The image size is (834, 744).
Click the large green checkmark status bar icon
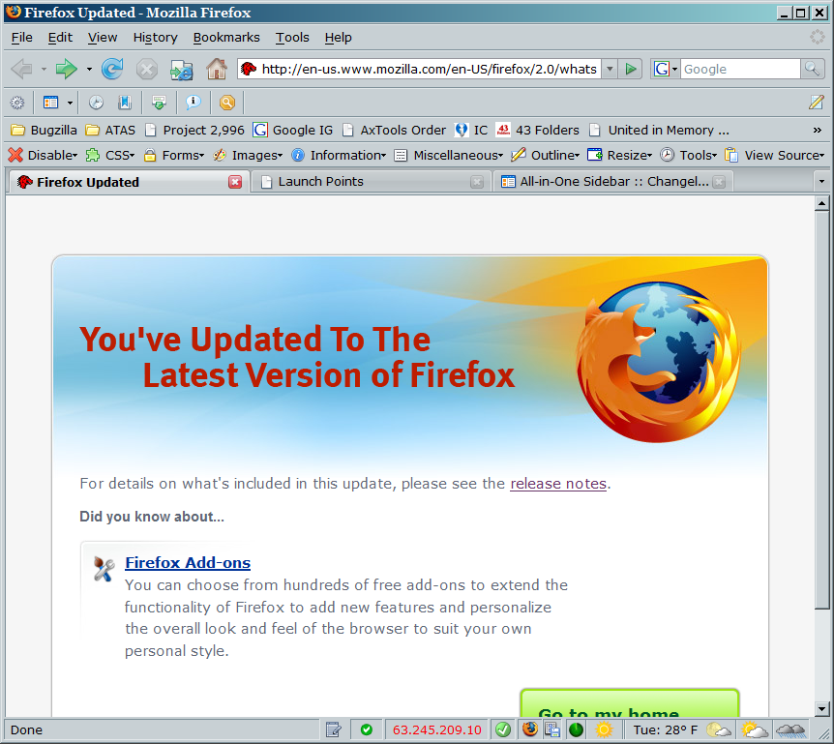(503, 729)
